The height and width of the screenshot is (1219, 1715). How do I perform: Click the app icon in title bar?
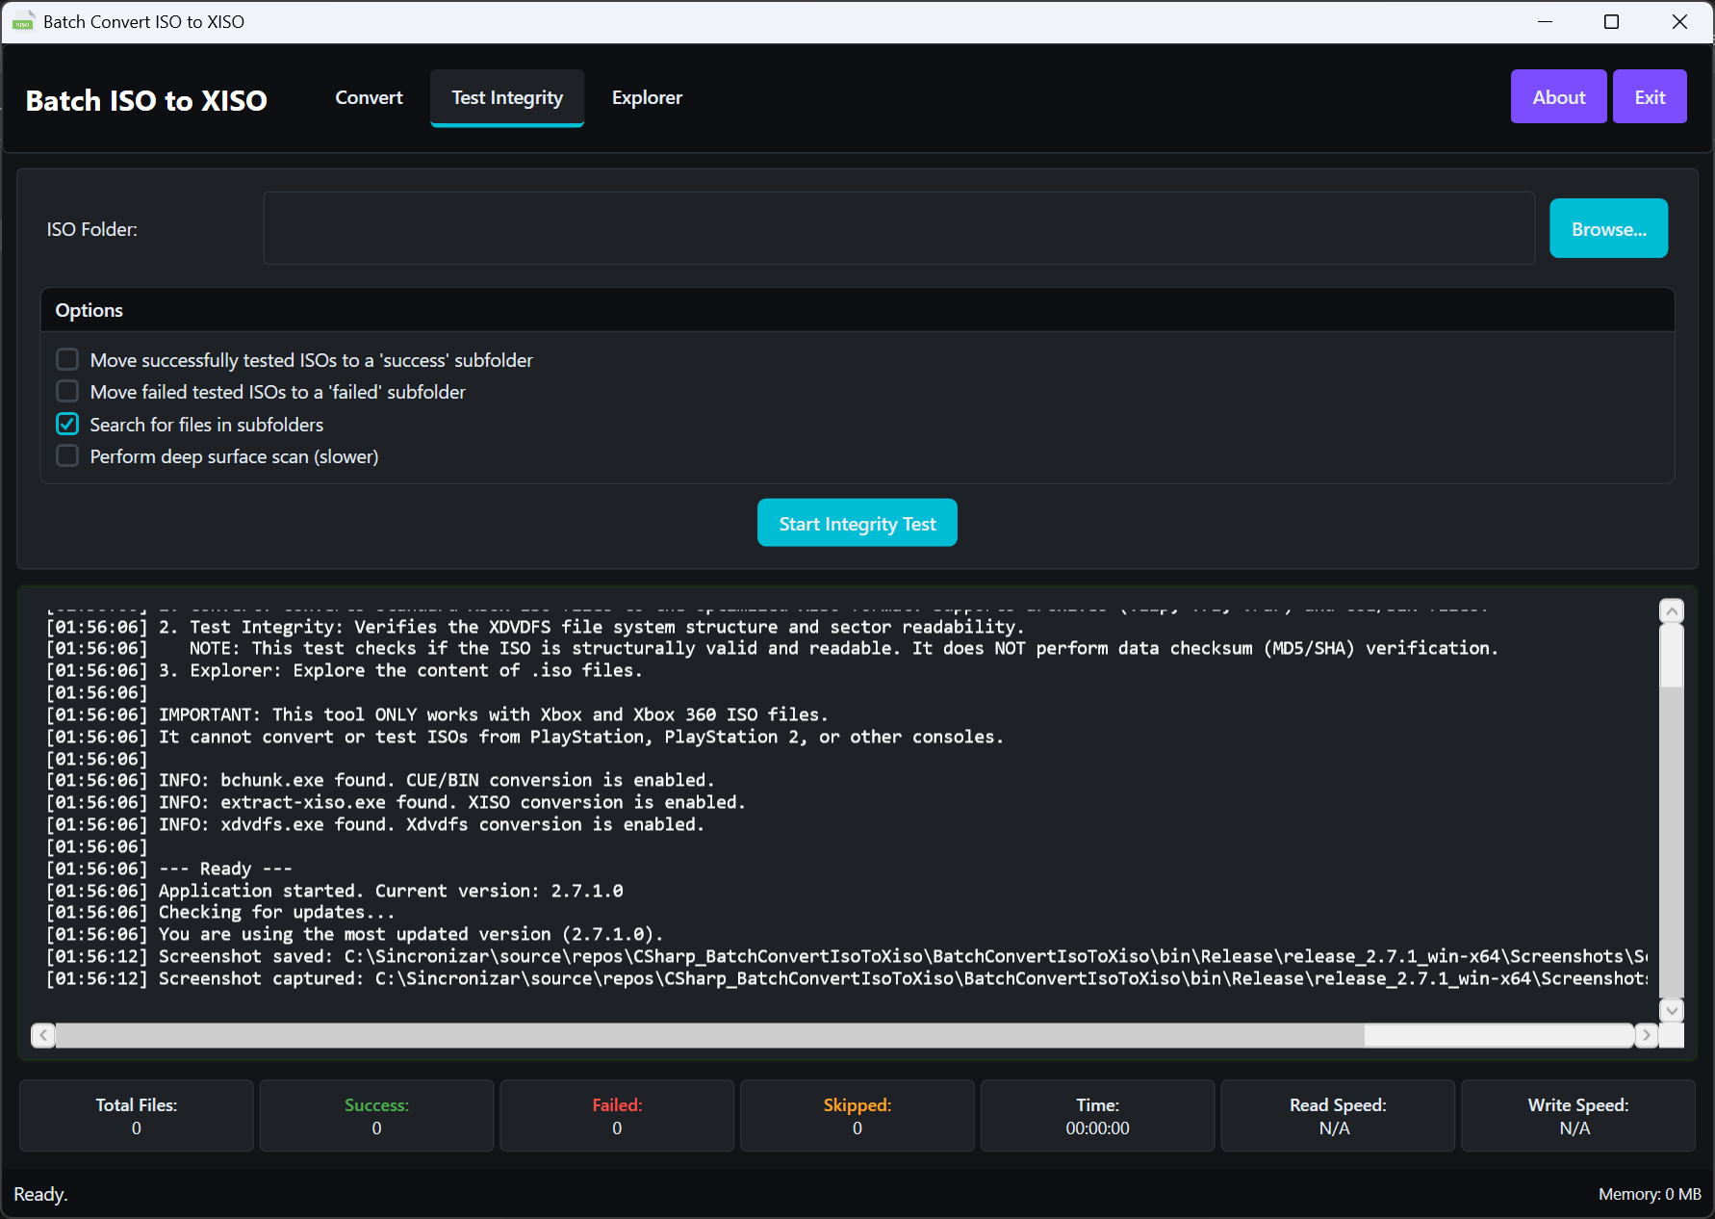point(23,21)
